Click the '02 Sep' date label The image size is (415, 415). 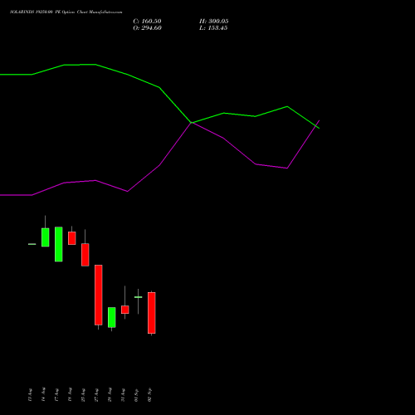coord(149,394)
